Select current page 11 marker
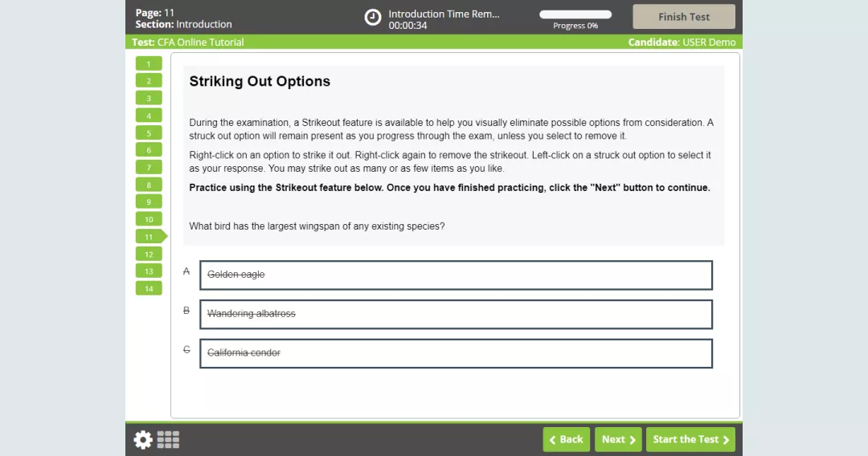This screenshot has height=456, width=868. (149, 237)
